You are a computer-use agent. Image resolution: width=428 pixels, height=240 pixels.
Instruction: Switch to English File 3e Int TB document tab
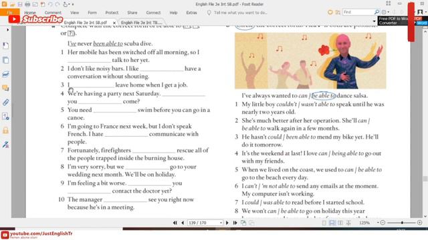(x=141, y=23)
